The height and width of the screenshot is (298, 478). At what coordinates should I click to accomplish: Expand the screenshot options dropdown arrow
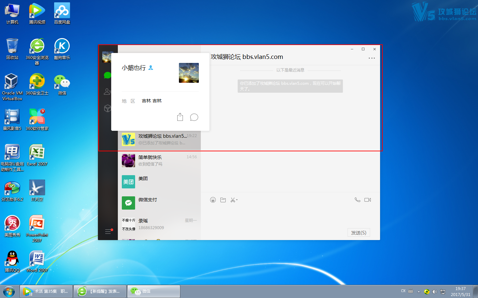click(237, 200)
